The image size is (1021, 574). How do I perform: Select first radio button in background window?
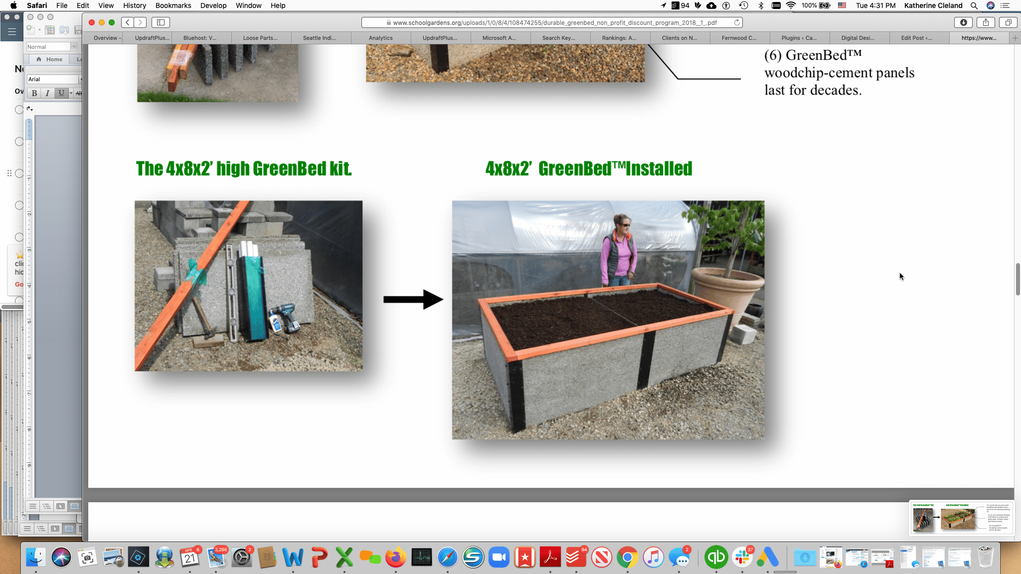[19, 110]
